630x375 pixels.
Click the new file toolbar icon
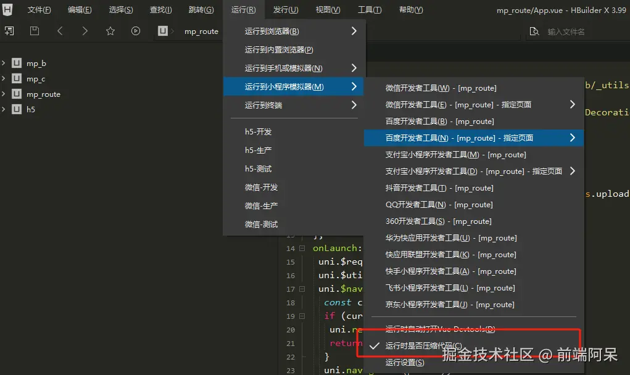9,31
